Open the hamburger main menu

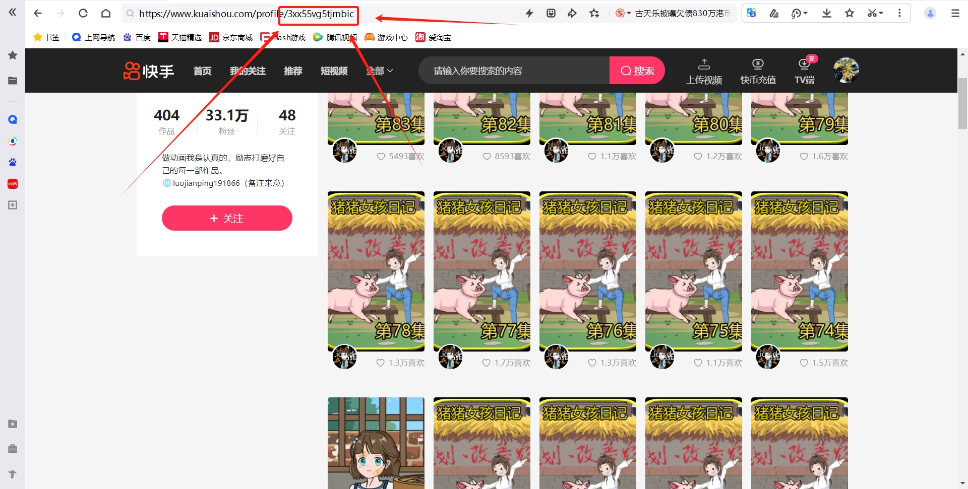tap(955, 14)
